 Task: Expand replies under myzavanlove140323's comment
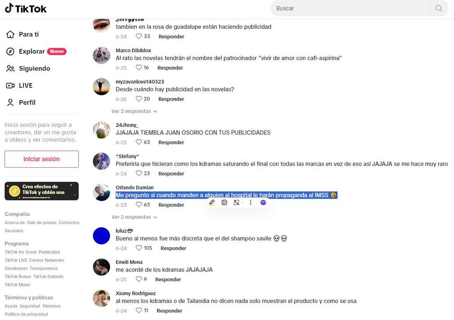coord(134,111)
